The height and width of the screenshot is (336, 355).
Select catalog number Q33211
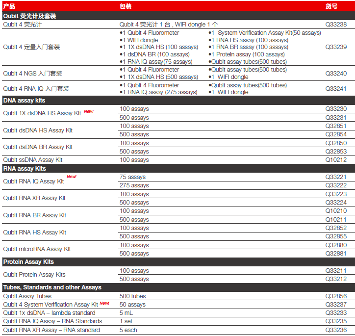336,271
